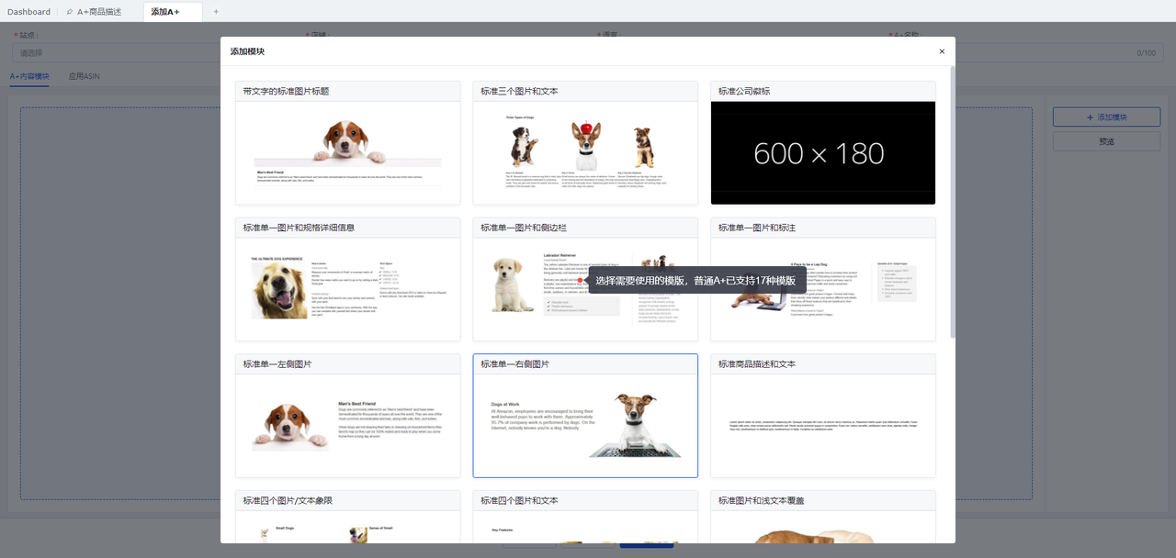The height and width of the screenshot is (558, 1176).
Task: Open the 应用ASIN tab in the background page
Action: [x=85, y=76]
